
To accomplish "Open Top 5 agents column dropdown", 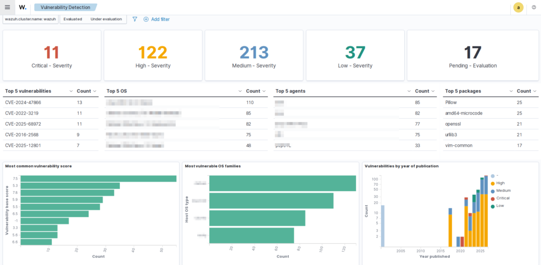I will tap(409, 91).
